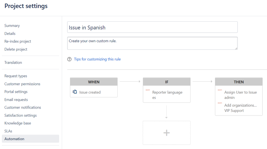
Task: Click the Issue created copy icon
Action: point(75,92)
